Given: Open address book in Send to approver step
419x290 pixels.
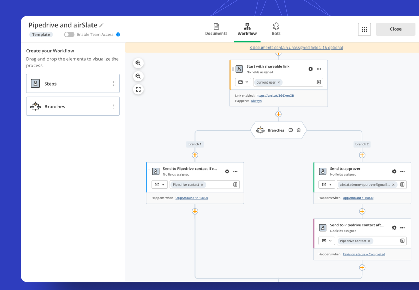Looking at the screenshot, I should coord(403,184).
